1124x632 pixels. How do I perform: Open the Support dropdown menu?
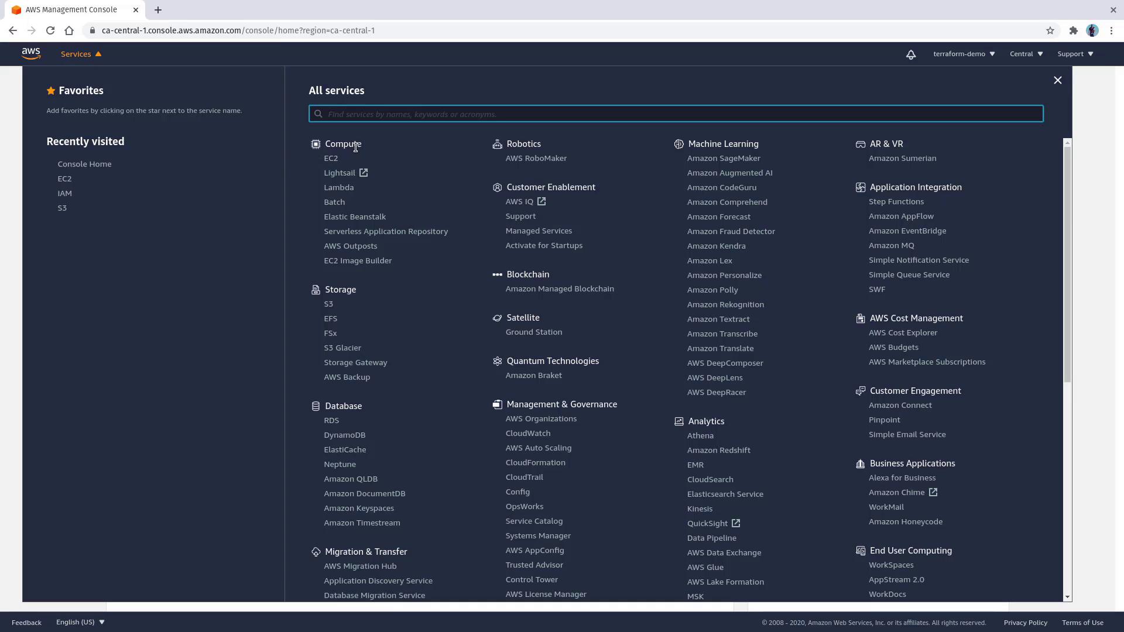(1075, 54)
